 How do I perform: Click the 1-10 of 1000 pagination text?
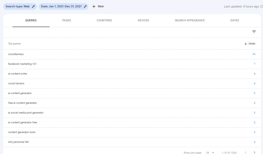point(229,152)
